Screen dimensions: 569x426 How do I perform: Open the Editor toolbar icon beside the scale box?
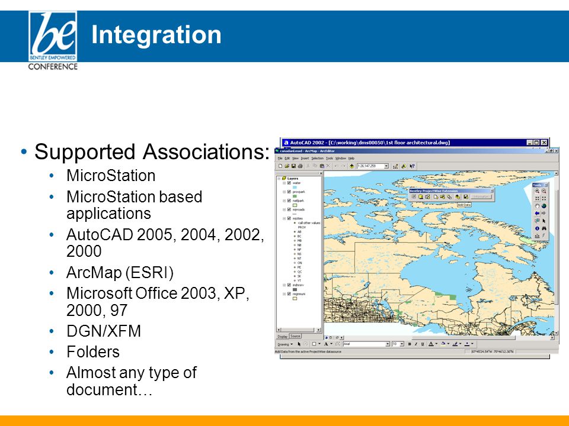pos(395,166)
